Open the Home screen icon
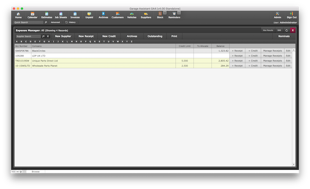 [x=18, y=15]
